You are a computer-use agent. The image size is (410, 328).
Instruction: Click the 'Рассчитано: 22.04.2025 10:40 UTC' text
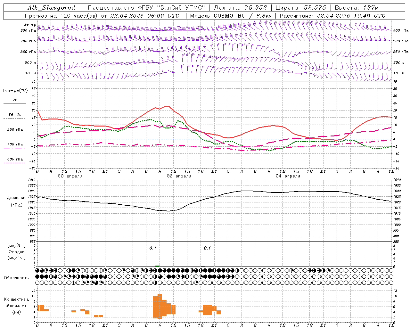pos(332,16)
